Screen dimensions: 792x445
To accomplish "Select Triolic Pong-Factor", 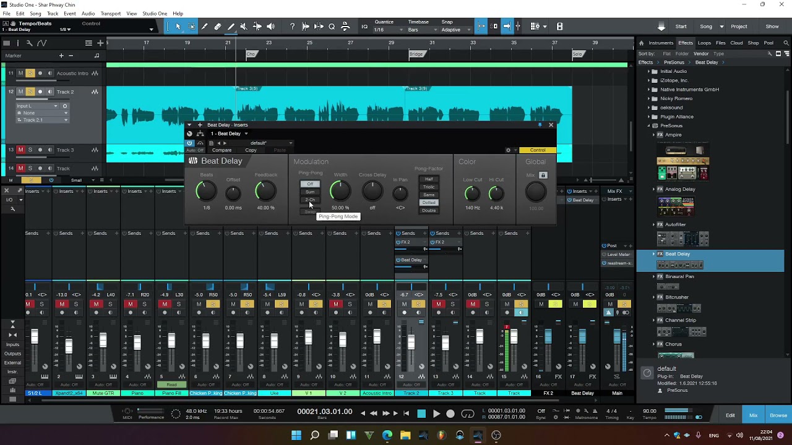I will click(x=429, y=187).
